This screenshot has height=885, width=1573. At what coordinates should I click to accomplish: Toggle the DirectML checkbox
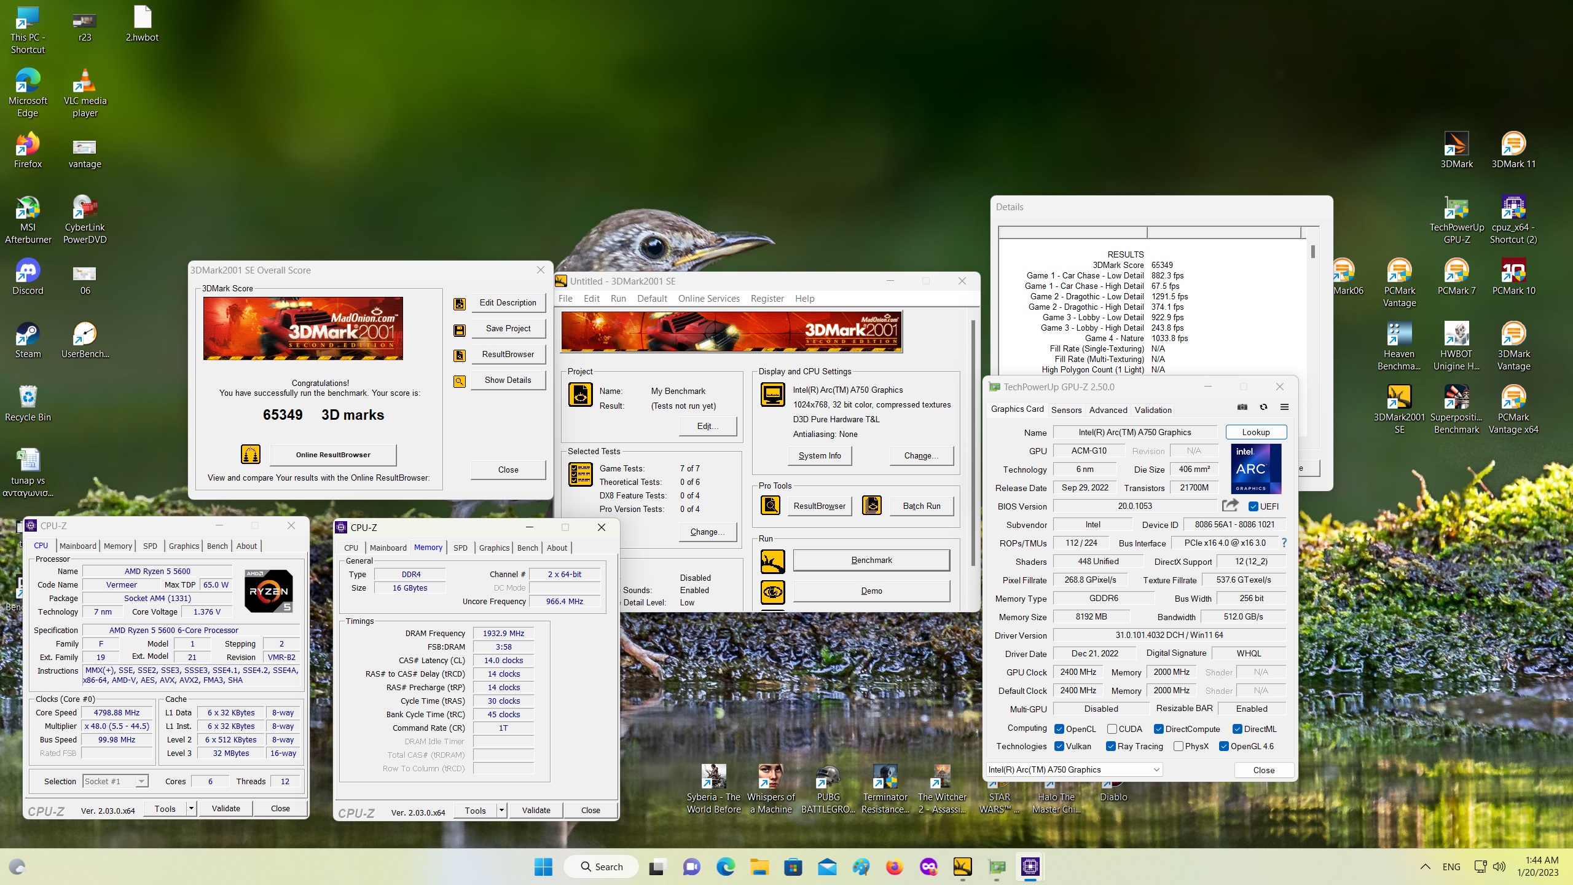pos(1238,729)
